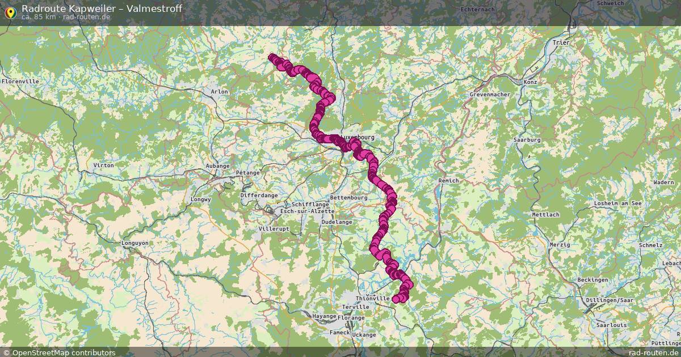Viewport: 681px width, 357px height.
Task: Click the Dudelange town label
Action: [x=337, y=222]
